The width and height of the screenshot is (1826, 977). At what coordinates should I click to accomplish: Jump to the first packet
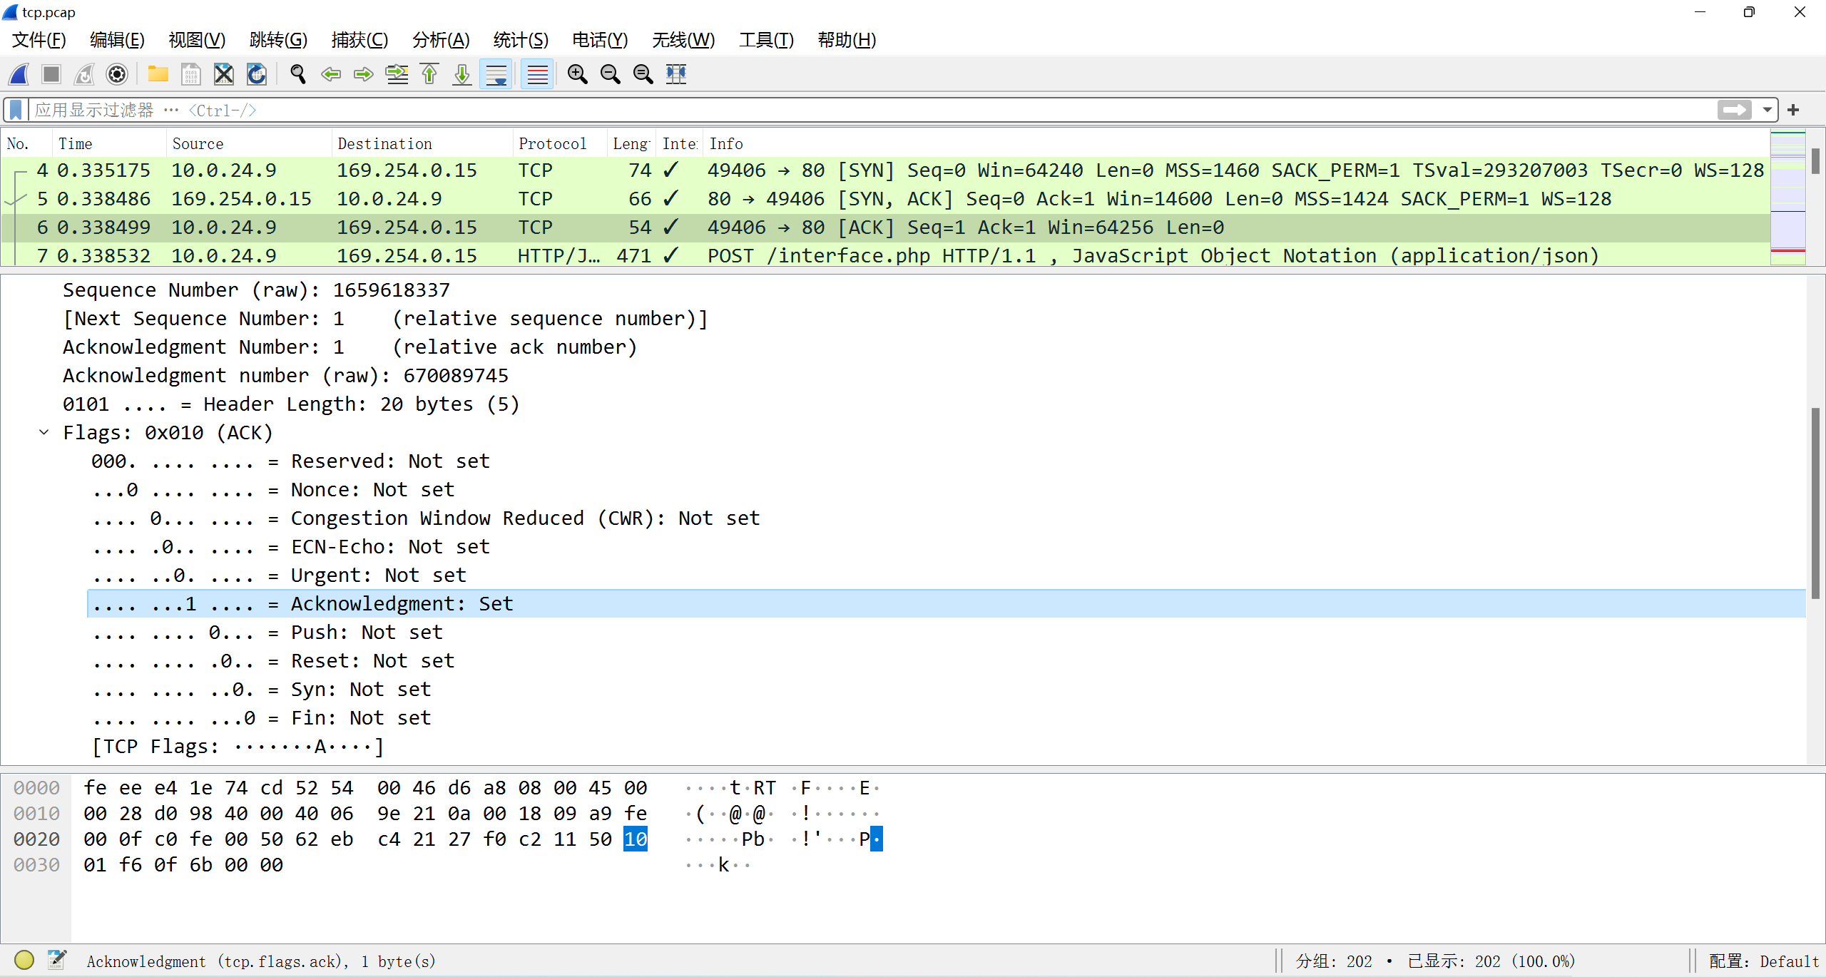click(x=429, y=74)
